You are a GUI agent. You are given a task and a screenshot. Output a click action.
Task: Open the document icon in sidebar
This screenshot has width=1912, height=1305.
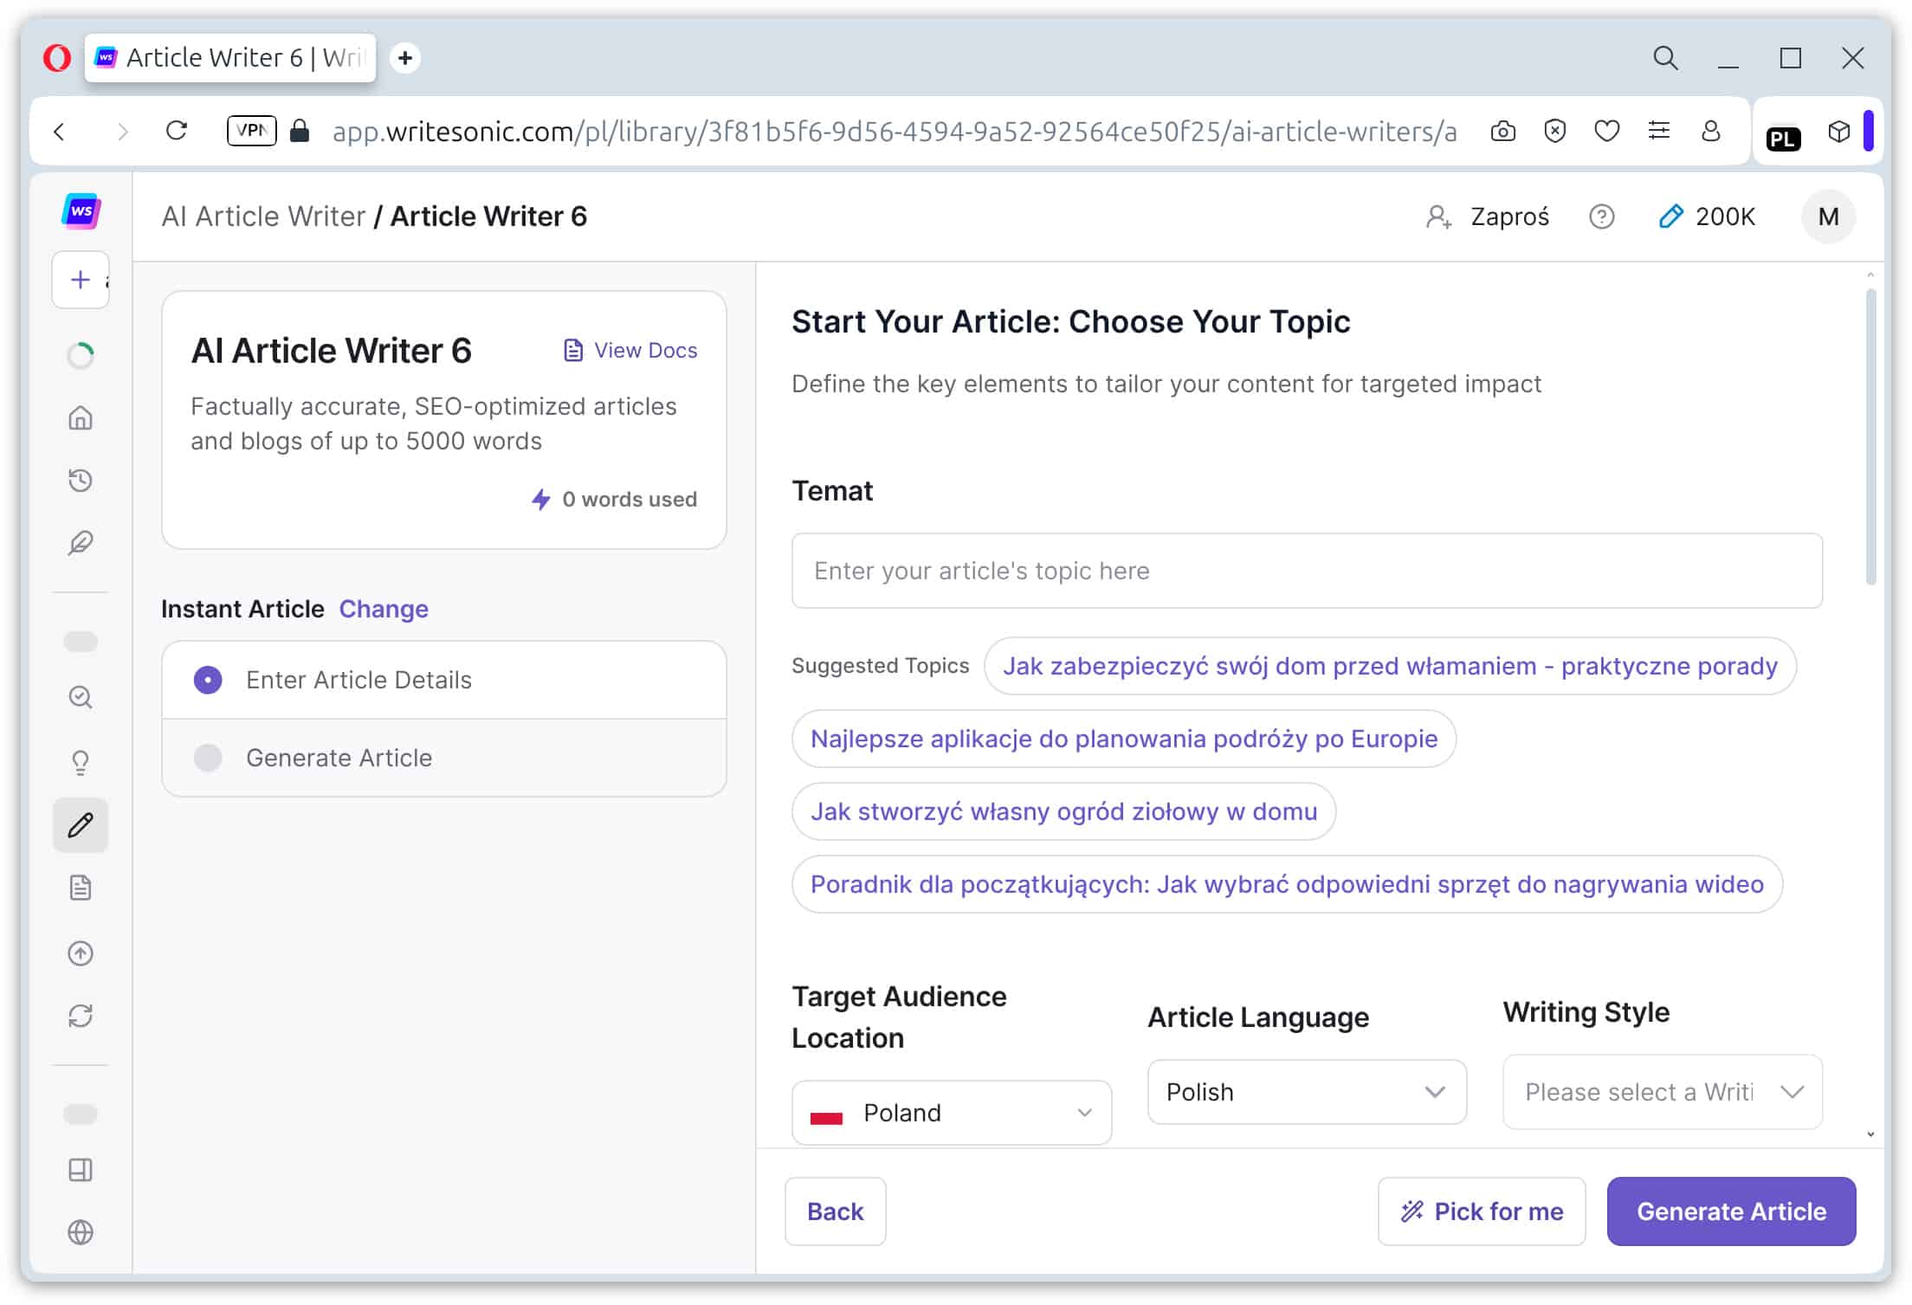tap(81, 888)
